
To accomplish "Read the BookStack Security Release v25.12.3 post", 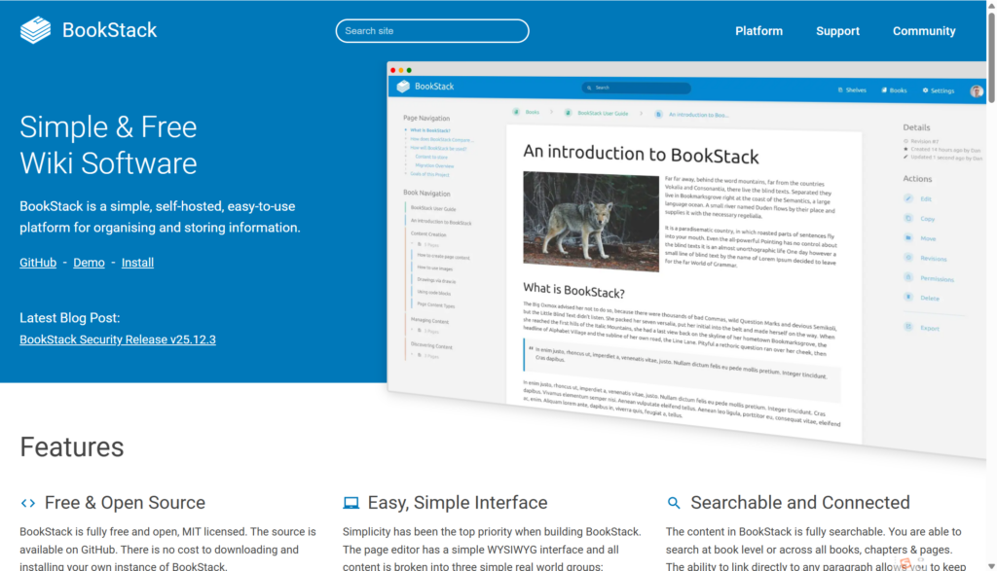I will [x=118, y=339].
